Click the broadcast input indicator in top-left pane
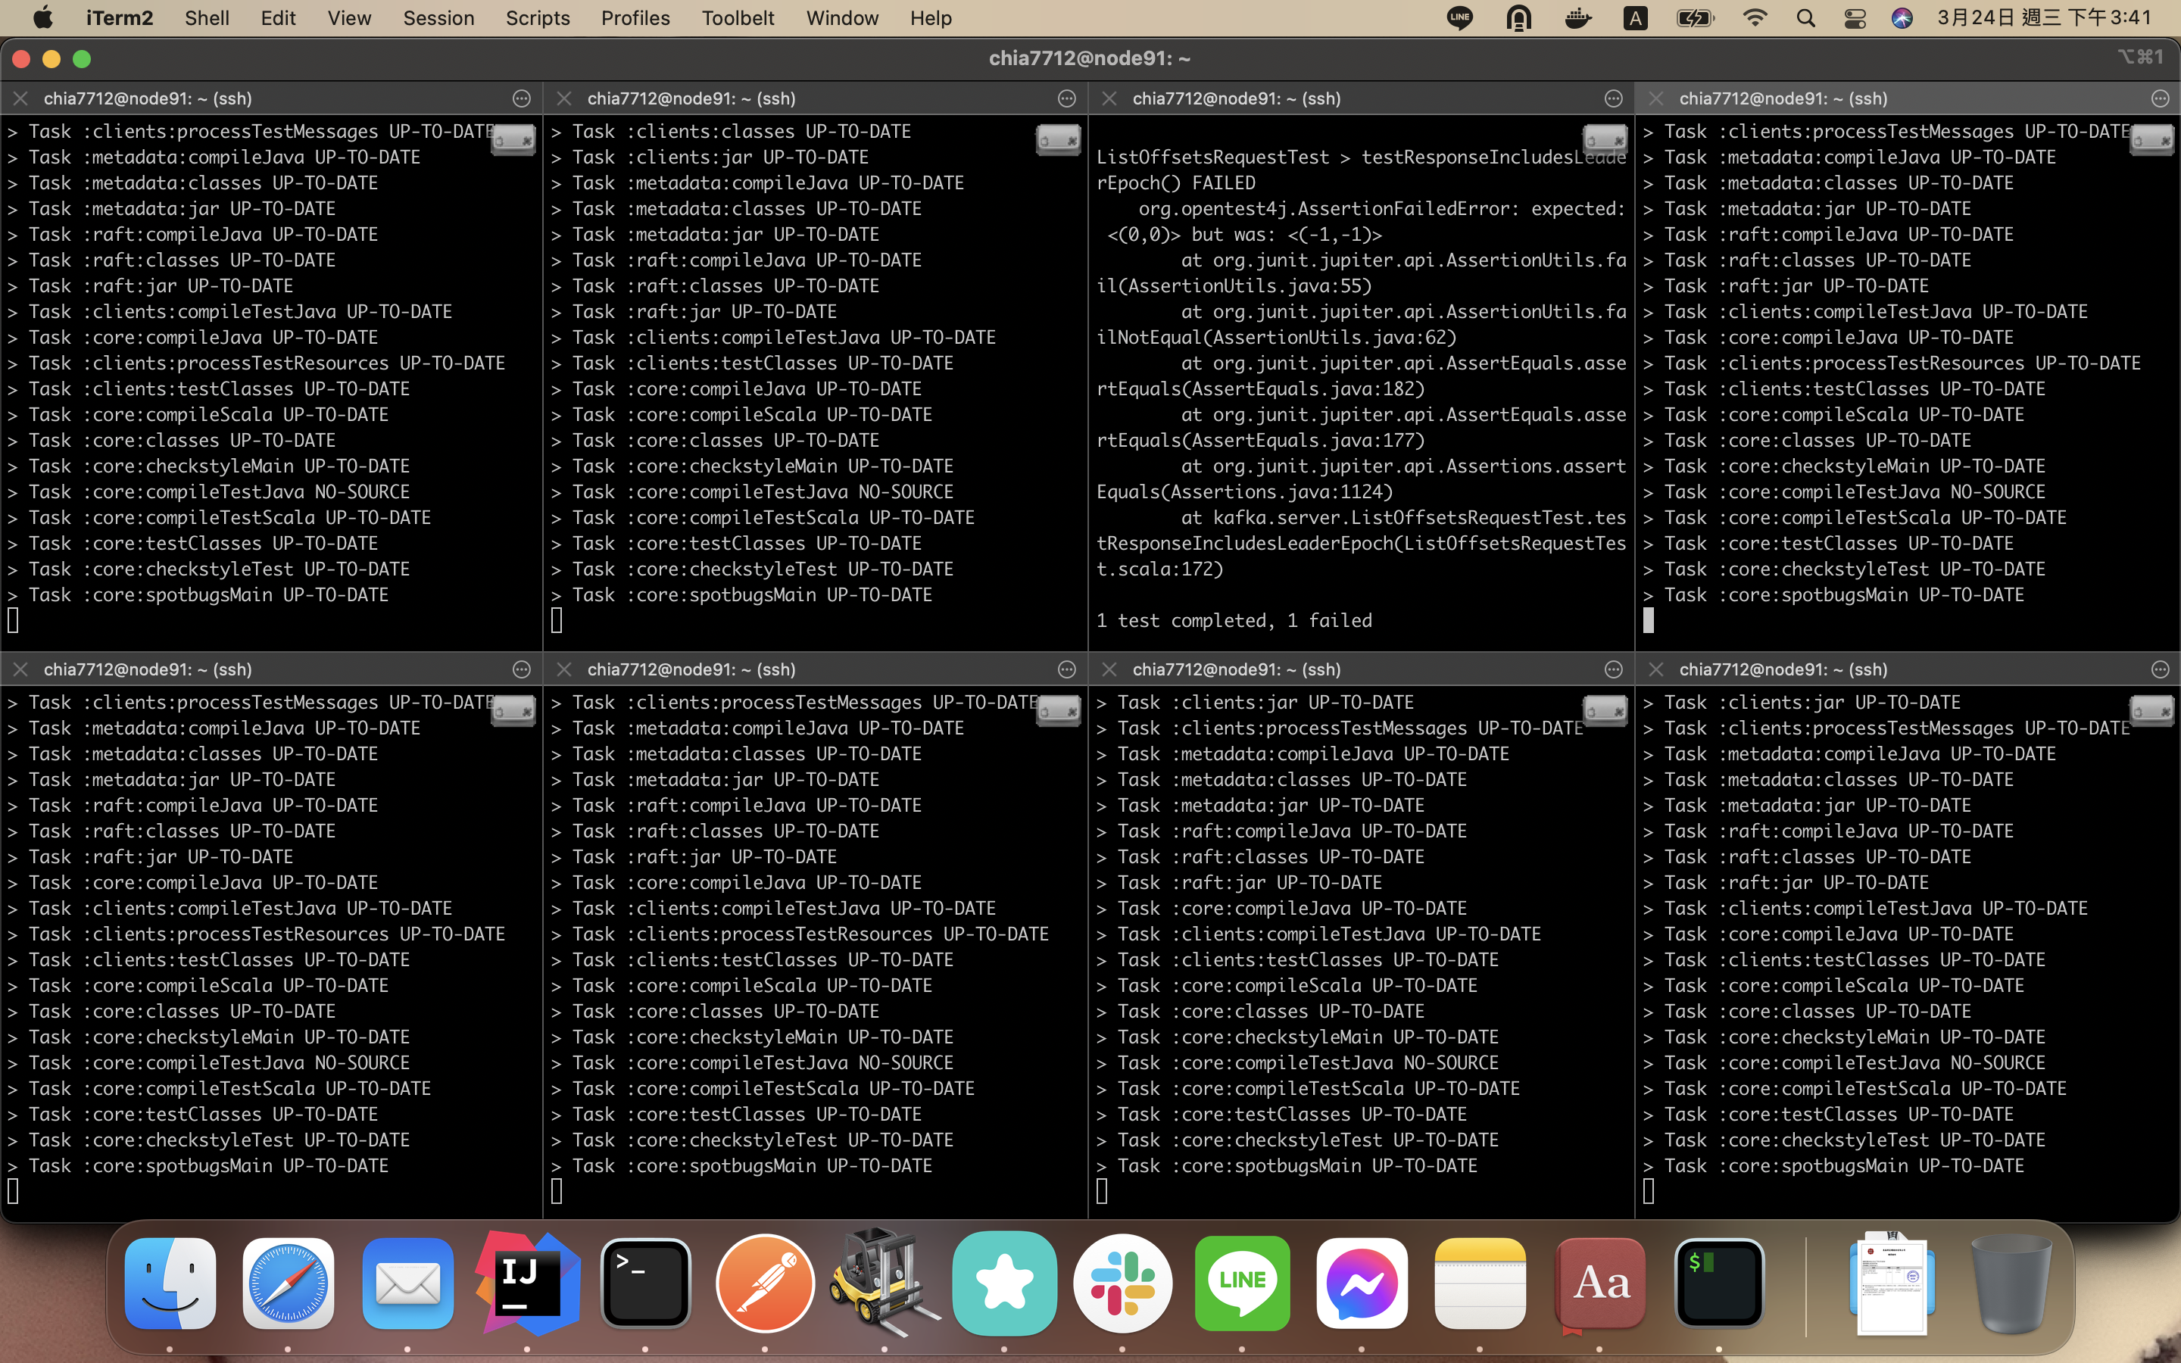 click(x=513, y=140)
